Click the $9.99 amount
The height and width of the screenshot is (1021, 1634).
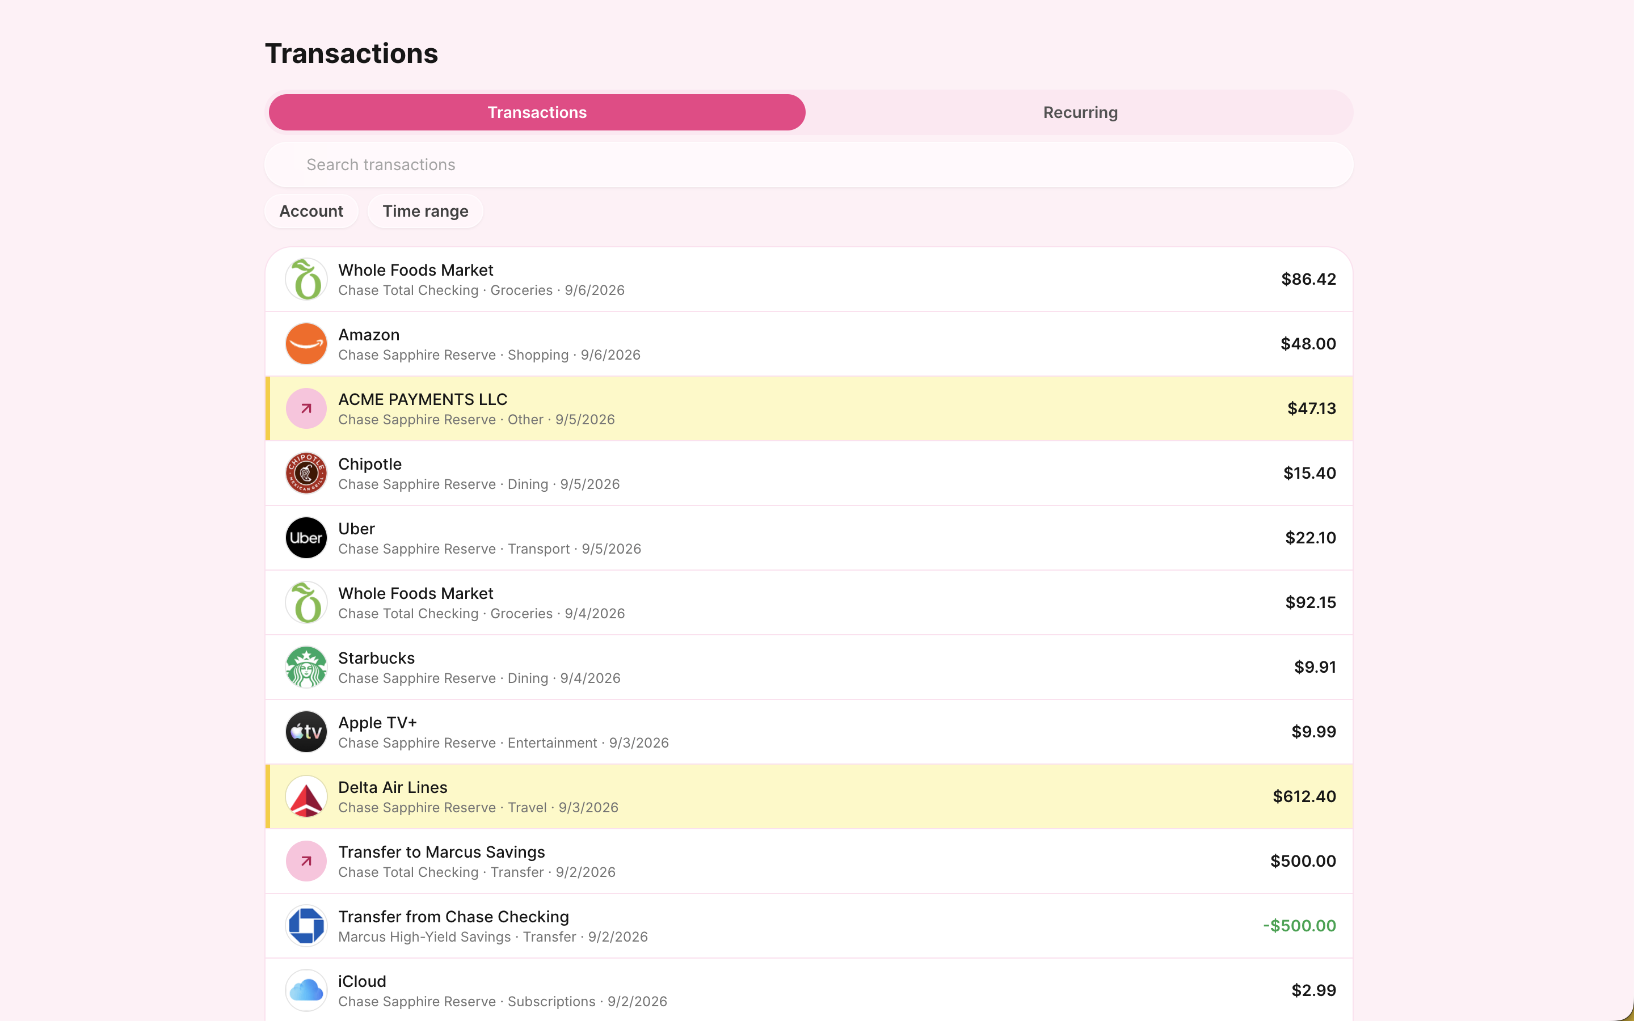1313,732
